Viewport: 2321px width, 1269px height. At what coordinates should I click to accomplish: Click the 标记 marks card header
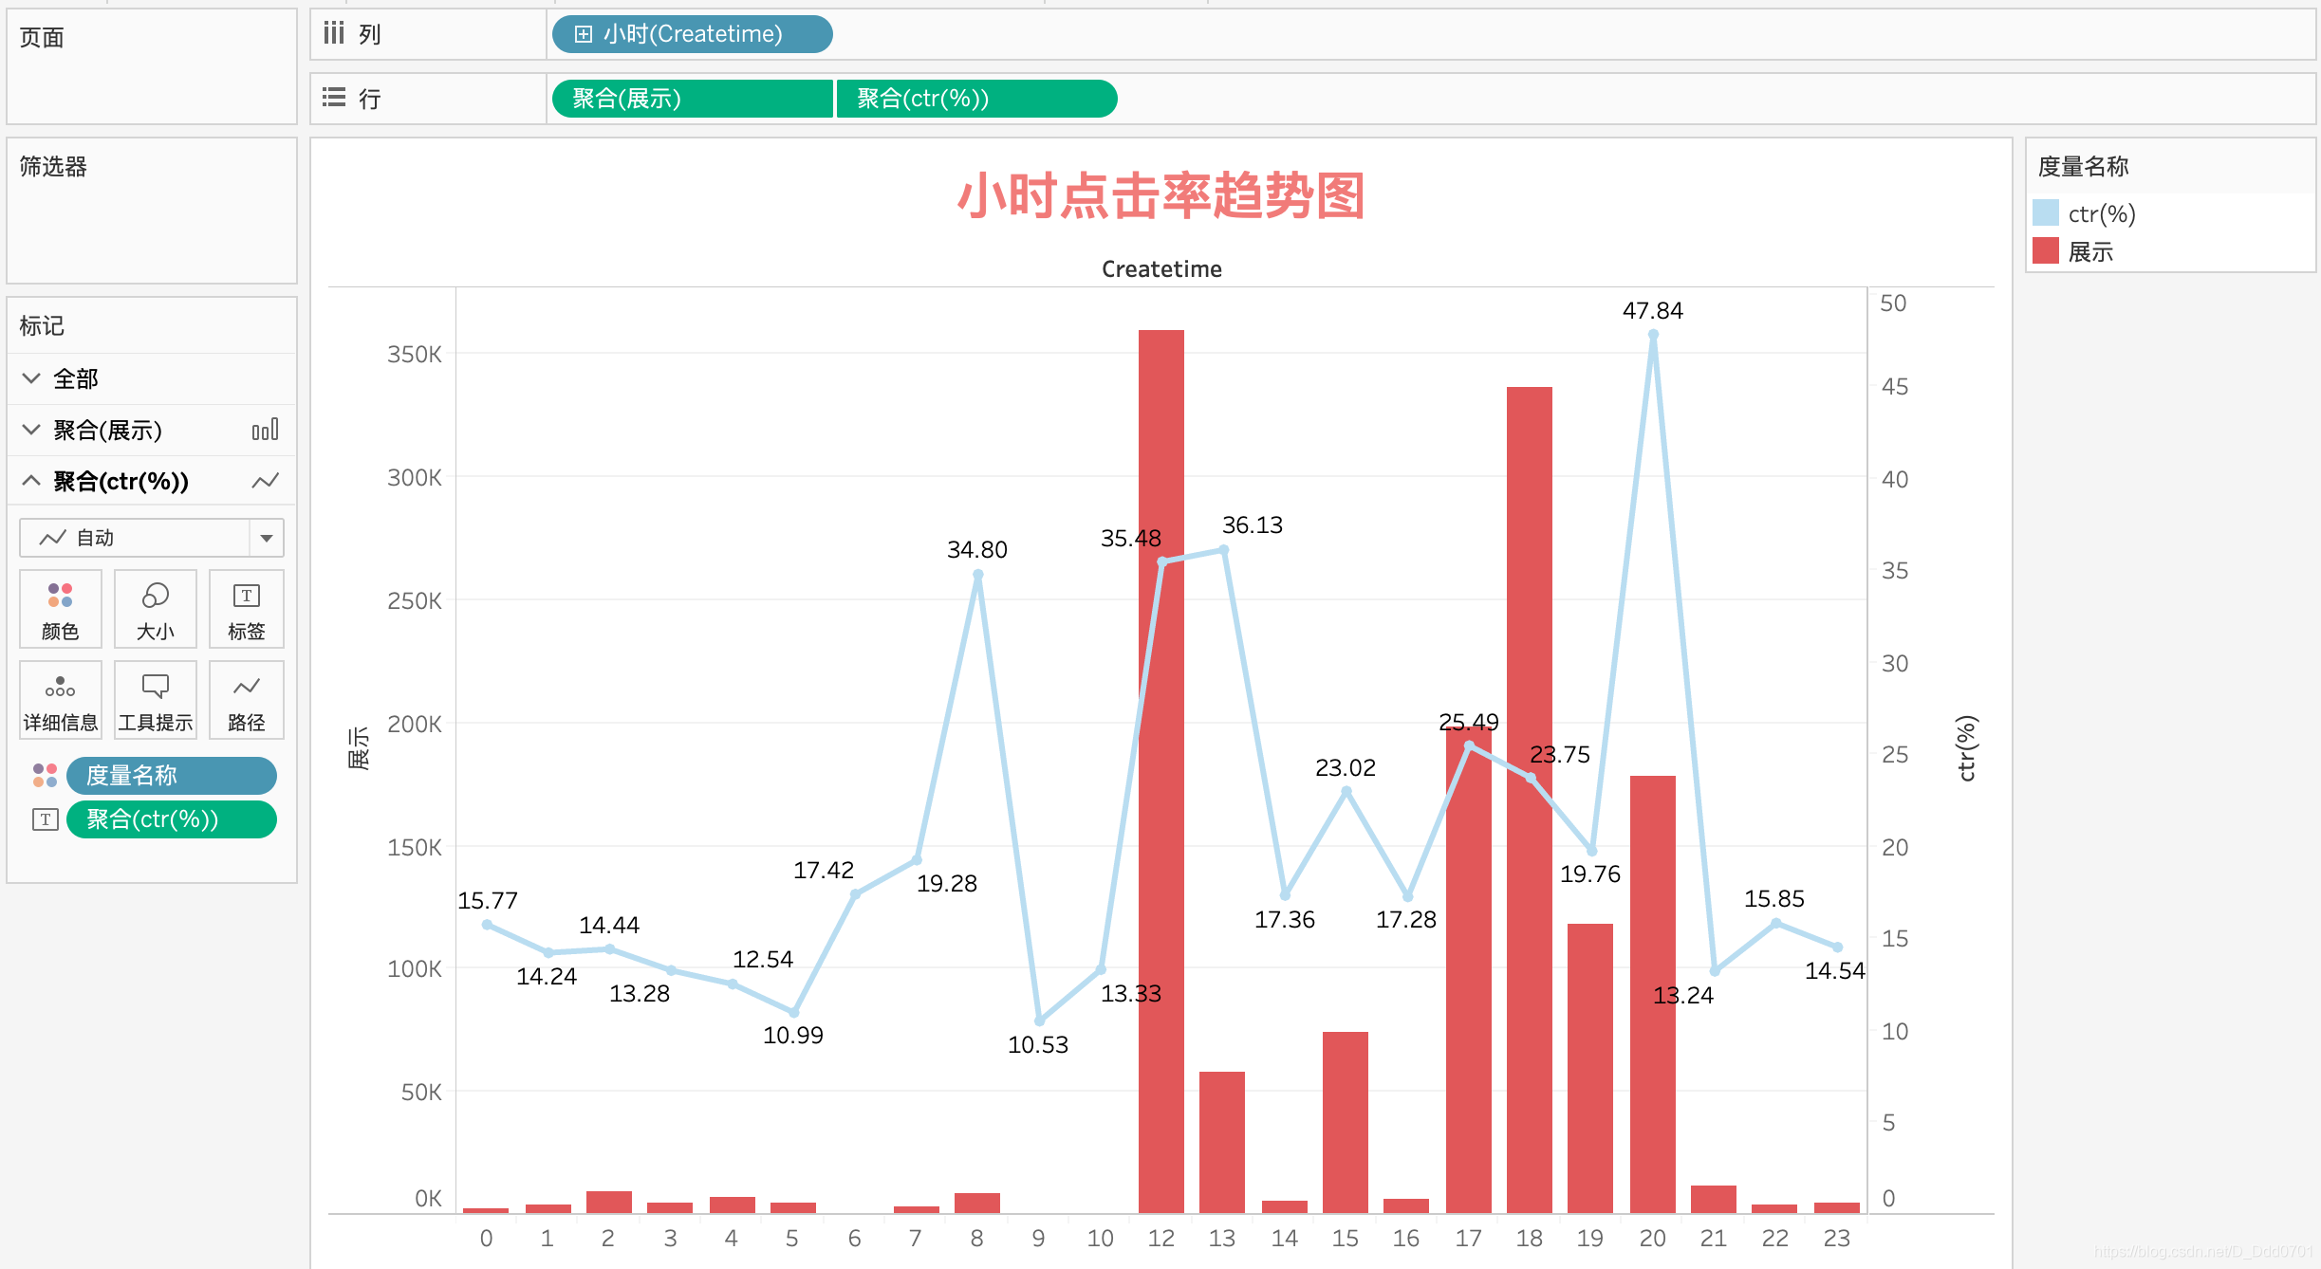click(x=42, y=326)
